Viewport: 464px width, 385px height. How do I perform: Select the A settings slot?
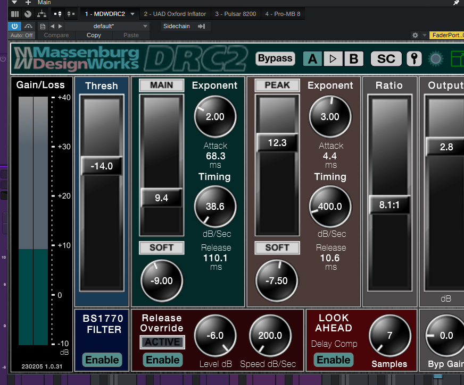point(313,59)
